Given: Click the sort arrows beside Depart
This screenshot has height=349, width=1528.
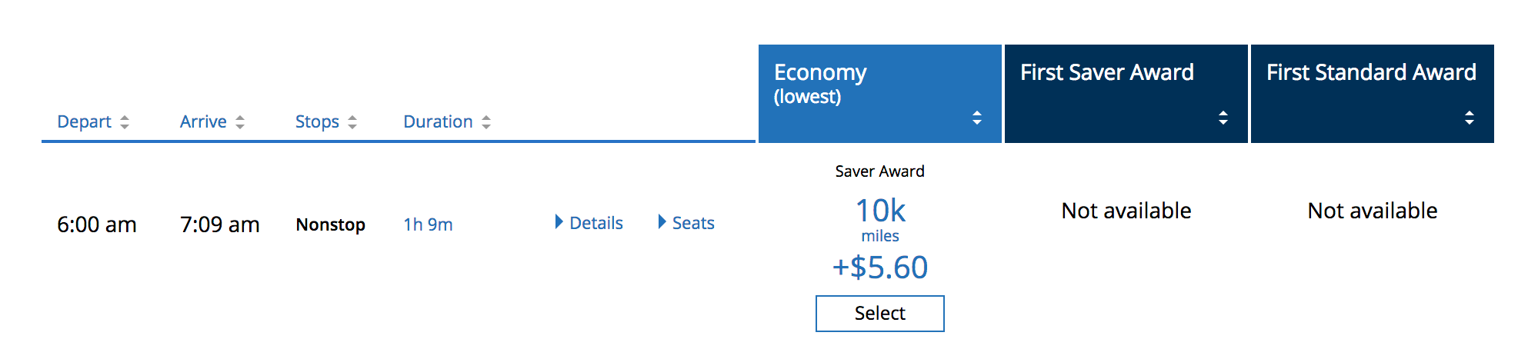Looking at the screenshot, I should 125,122.
